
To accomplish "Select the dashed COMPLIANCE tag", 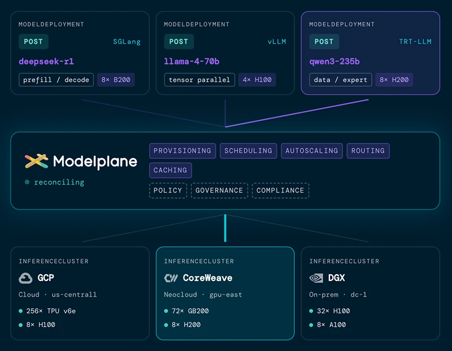I will (x=280, y=191).
